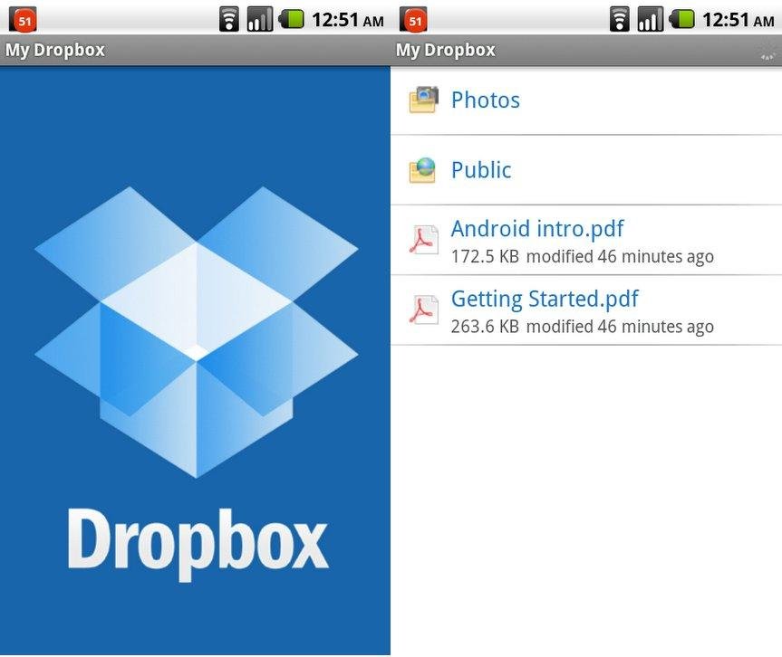
Task: Tap the 'My Dropbox' title on right screen
Action: [445, 51]
